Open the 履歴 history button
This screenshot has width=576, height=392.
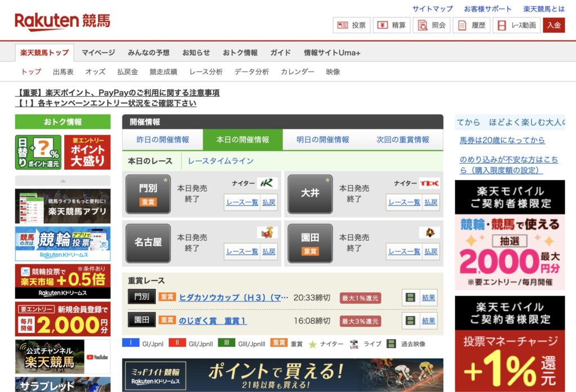click(472, 25)
